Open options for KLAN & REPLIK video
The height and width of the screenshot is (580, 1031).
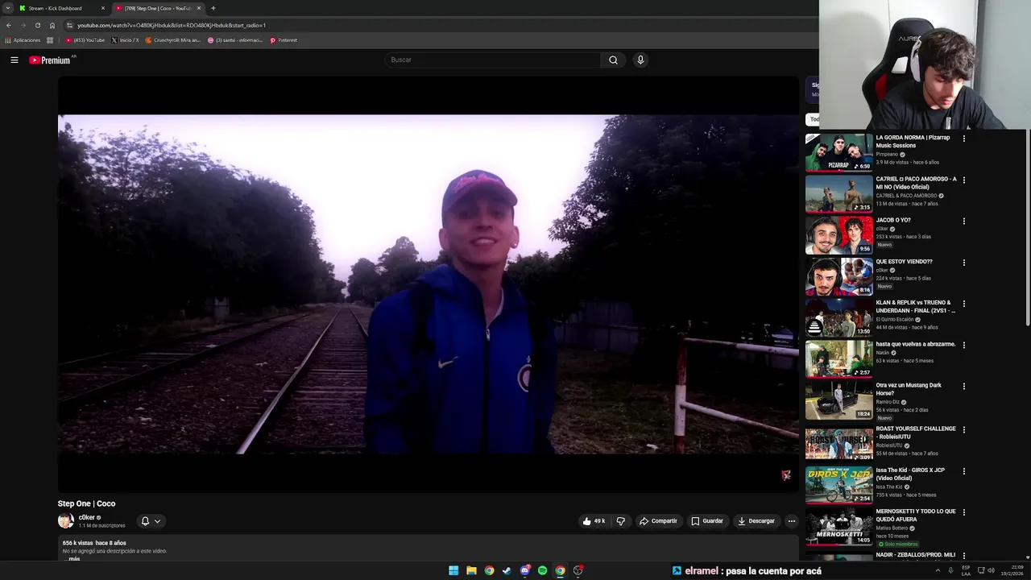click(x=964, y=304)
